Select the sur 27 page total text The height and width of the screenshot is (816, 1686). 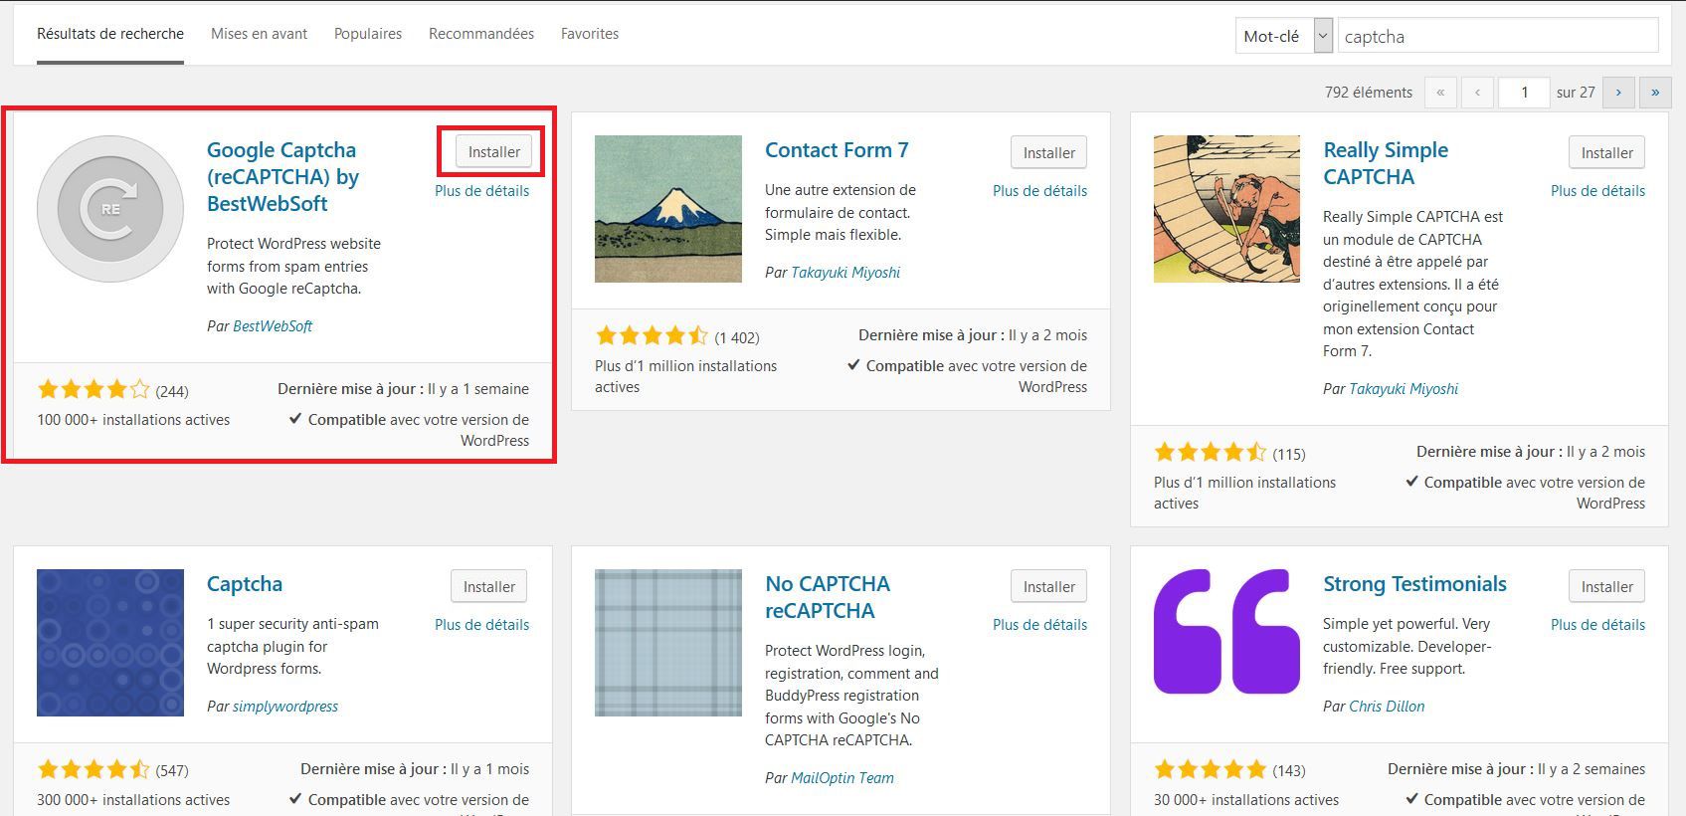click(1576, 93)
